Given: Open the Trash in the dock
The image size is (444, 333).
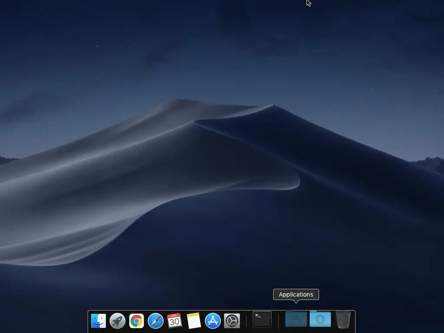Looking at the screenshot, I should click(343, 320).
